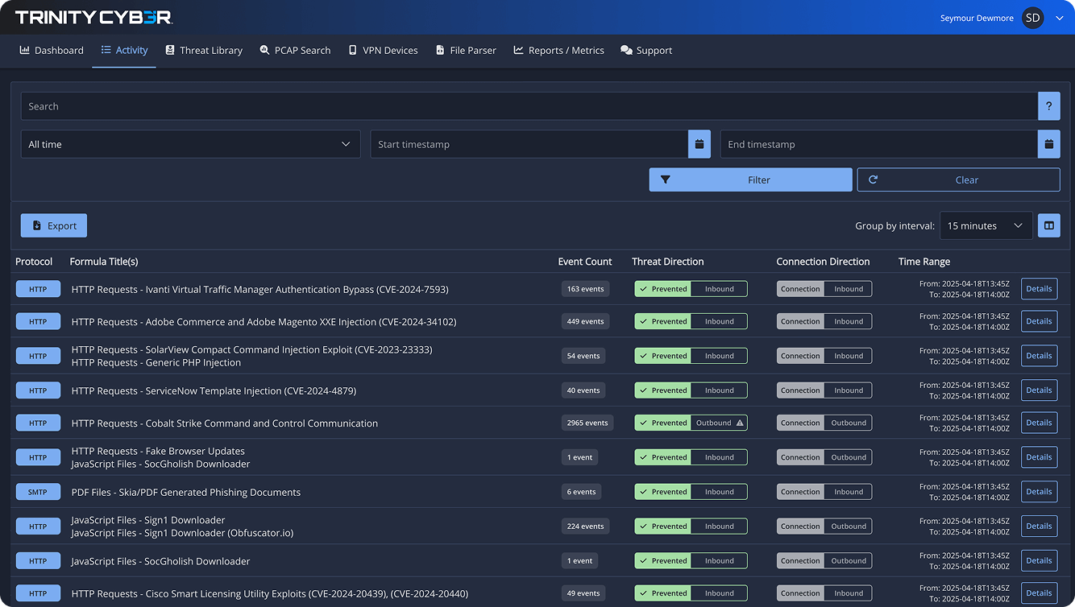Open Details for ServiceNow Template Injection row

(1039, 390)
